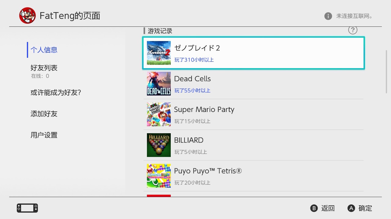This screenshot has height=219, width=391.
Task: Select the Dead Cells title text
Action: (192, 79)
